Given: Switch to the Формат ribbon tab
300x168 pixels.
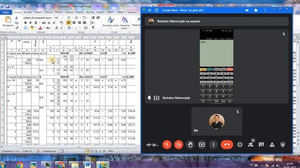Looking at the screenshot, I should click(x=132, y=12).
